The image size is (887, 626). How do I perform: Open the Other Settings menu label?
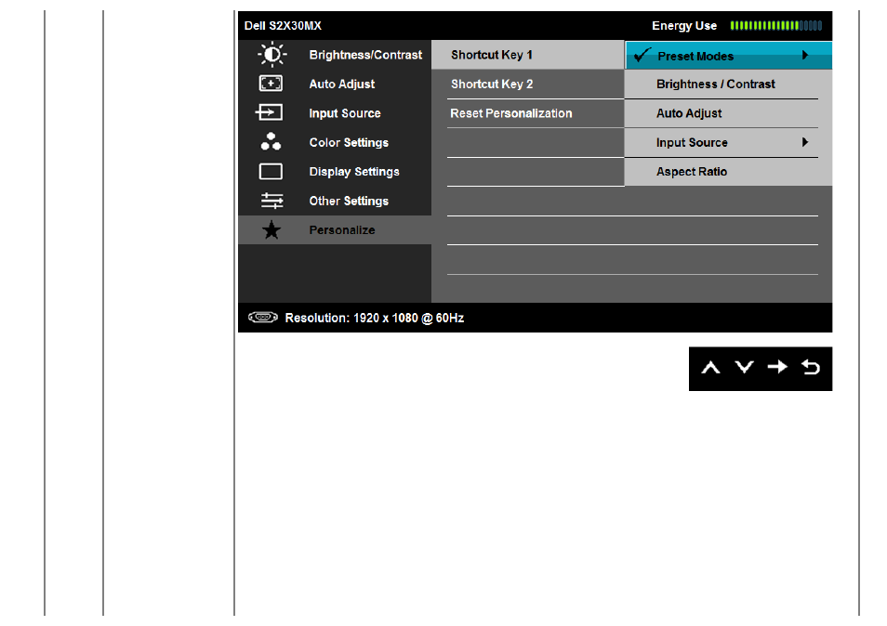[x=349, y=202]
